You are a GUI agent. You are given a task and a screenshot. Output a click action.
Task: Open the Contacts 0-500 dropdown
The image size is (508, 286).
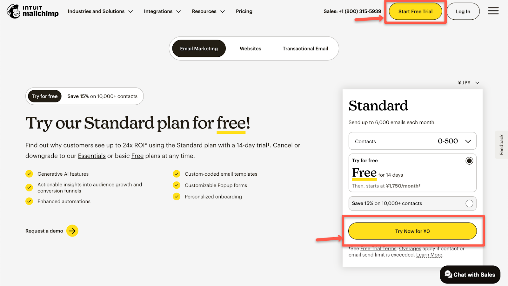tap(412, 141)
